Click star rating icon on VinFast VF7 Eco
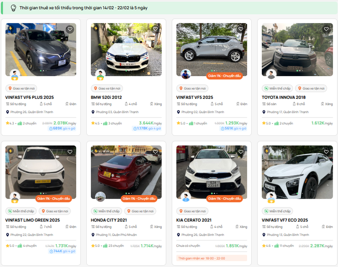 coord(264,246)
